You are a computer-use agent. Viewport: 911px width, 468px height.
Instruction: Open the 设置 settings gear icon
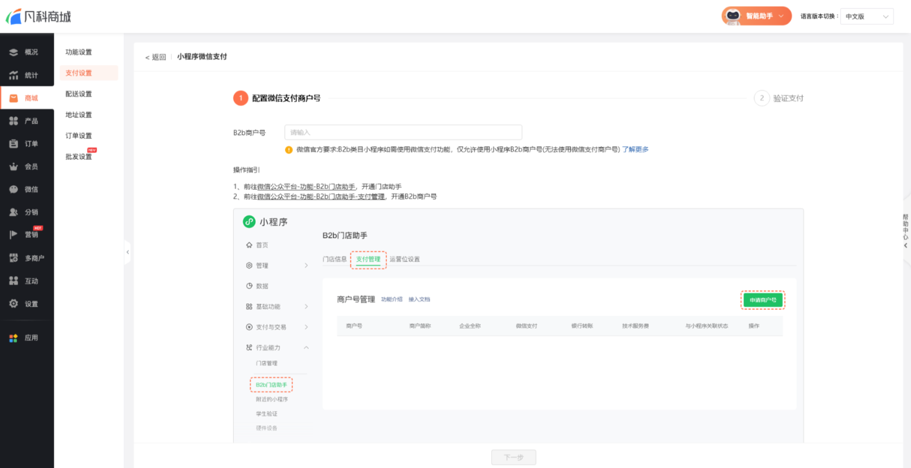tap(14, 304)
